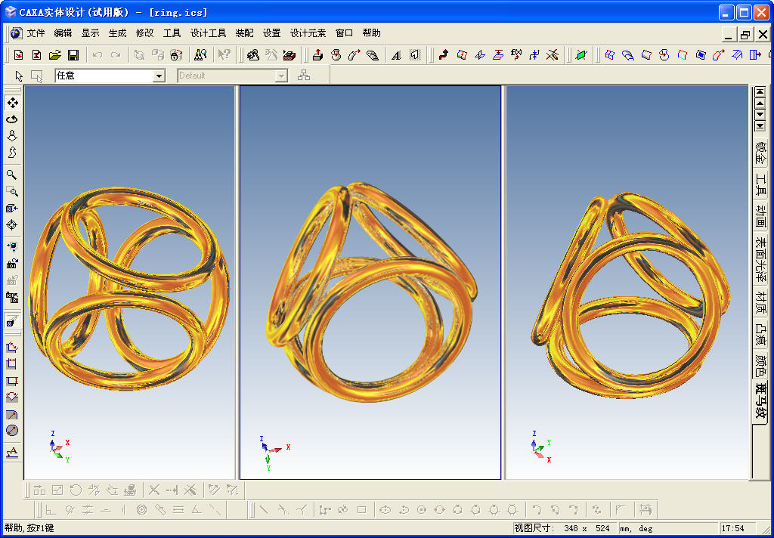Image resolution: width=774 pixels, height=538 pixels.
Task: Click the text annotation A icon in left toolbar
Action: 12,451
